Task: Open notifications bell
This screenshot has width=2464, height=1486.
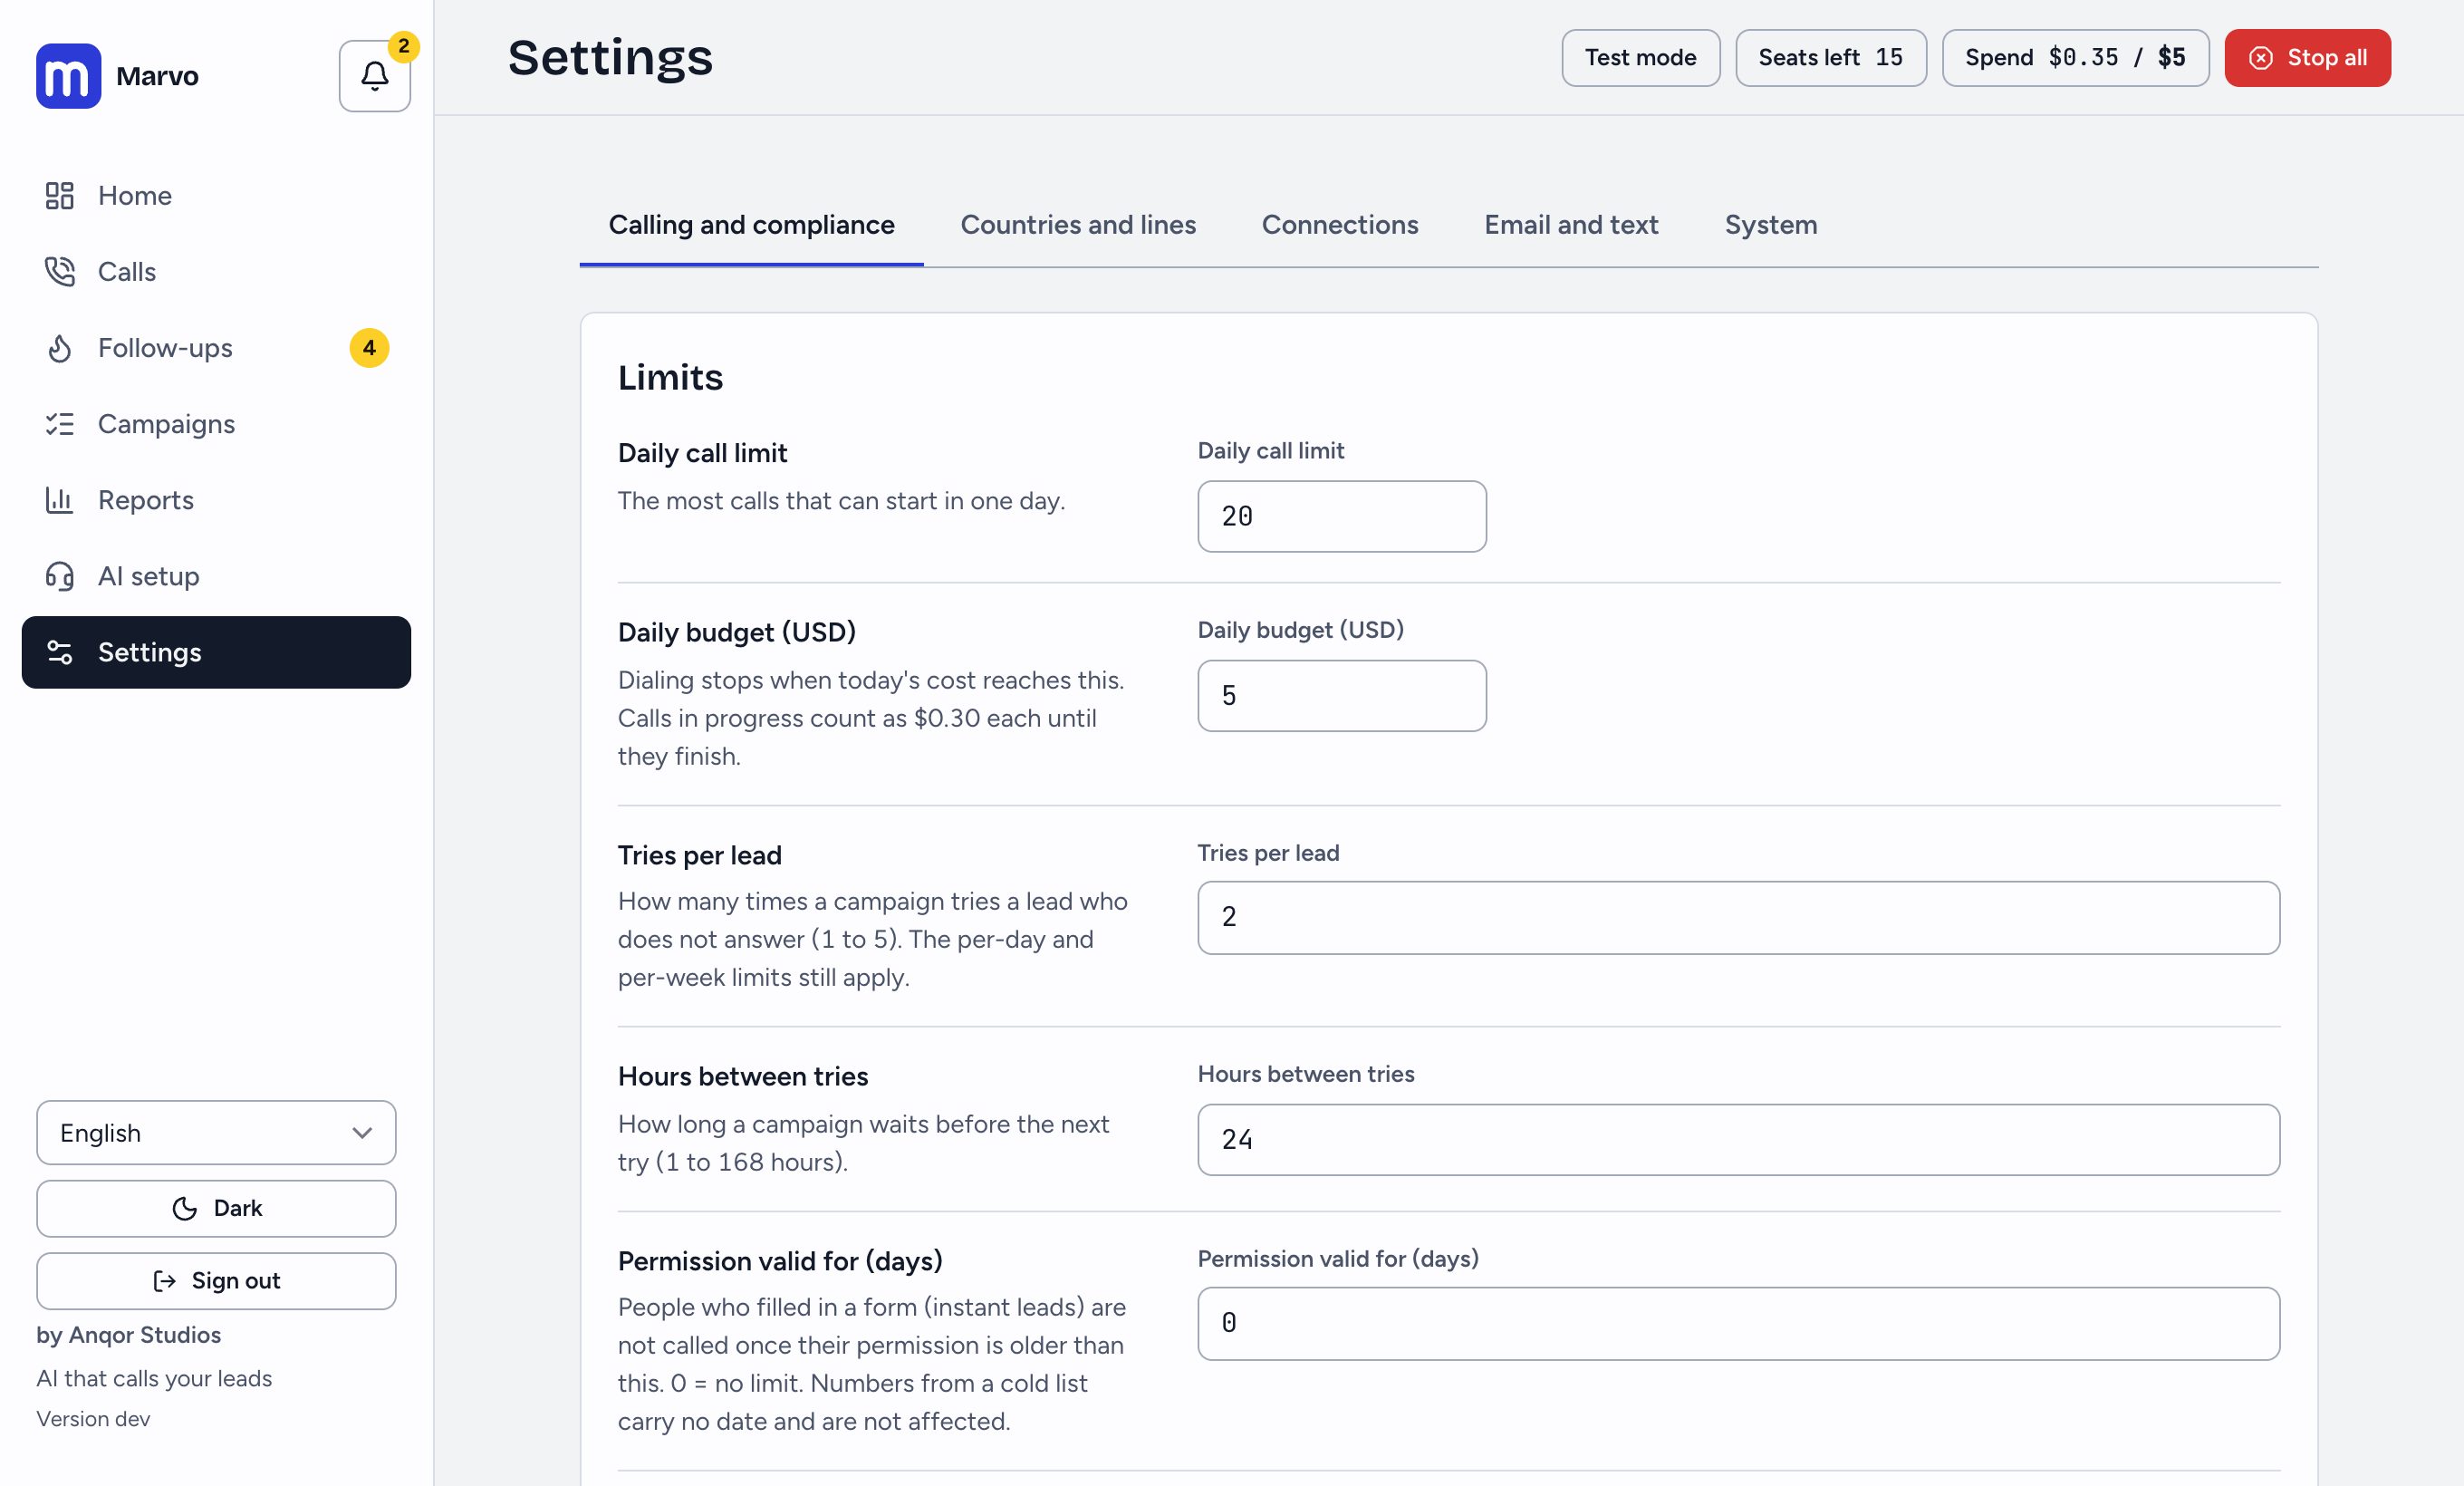Action: [375, 76]
